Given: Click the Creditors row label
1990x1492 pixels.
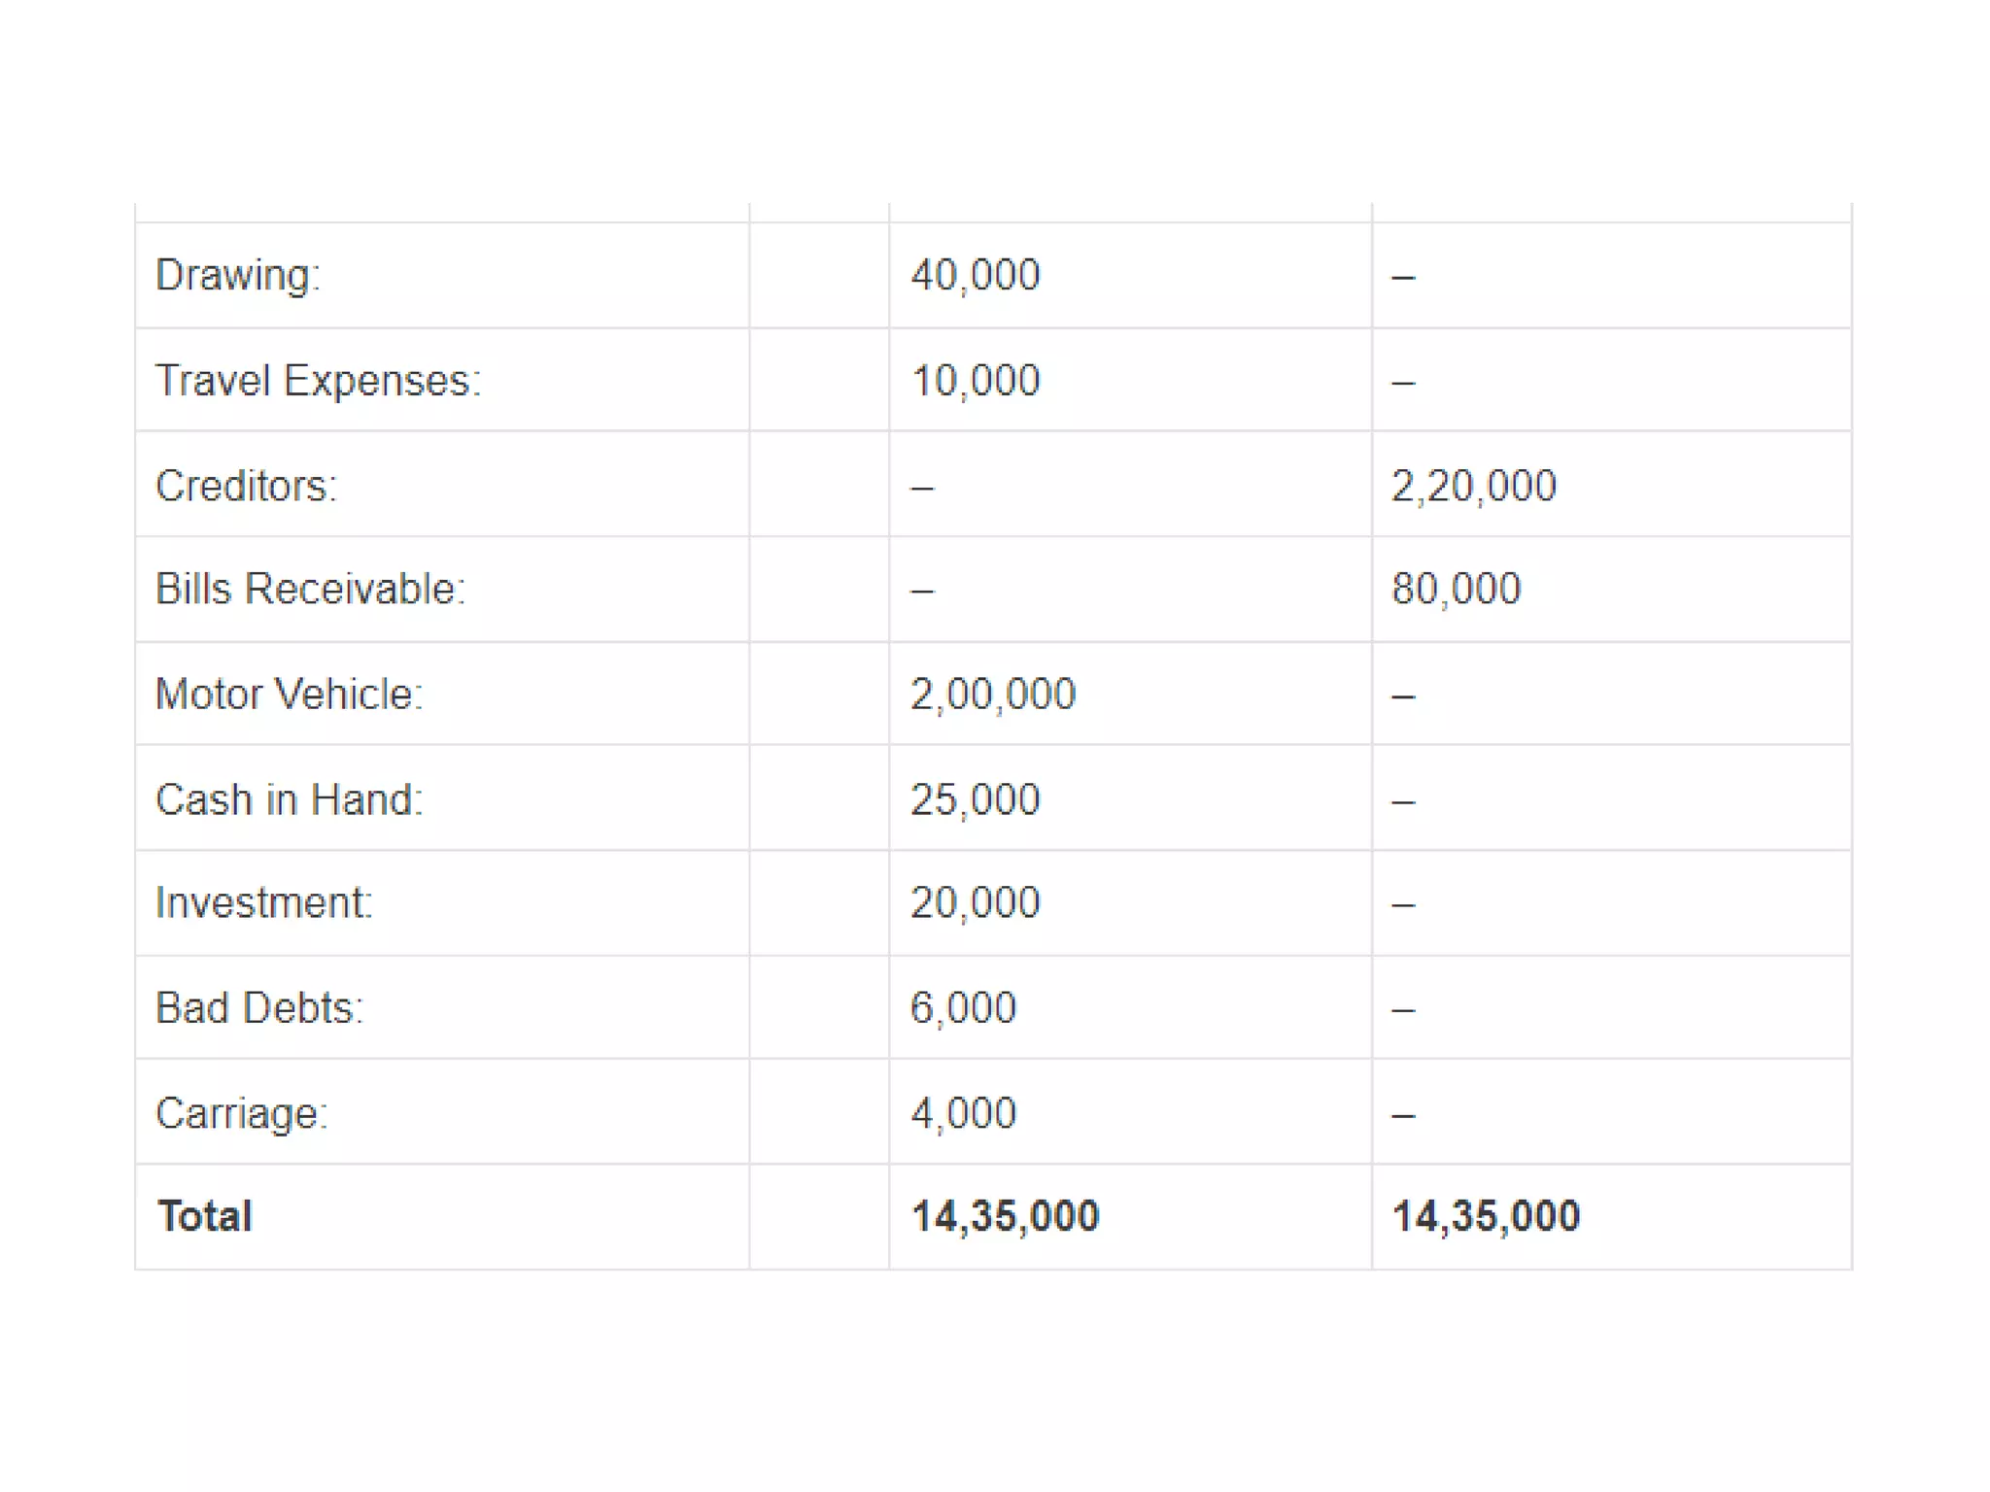Looking at the screenshot, I should tap(246, 486).
